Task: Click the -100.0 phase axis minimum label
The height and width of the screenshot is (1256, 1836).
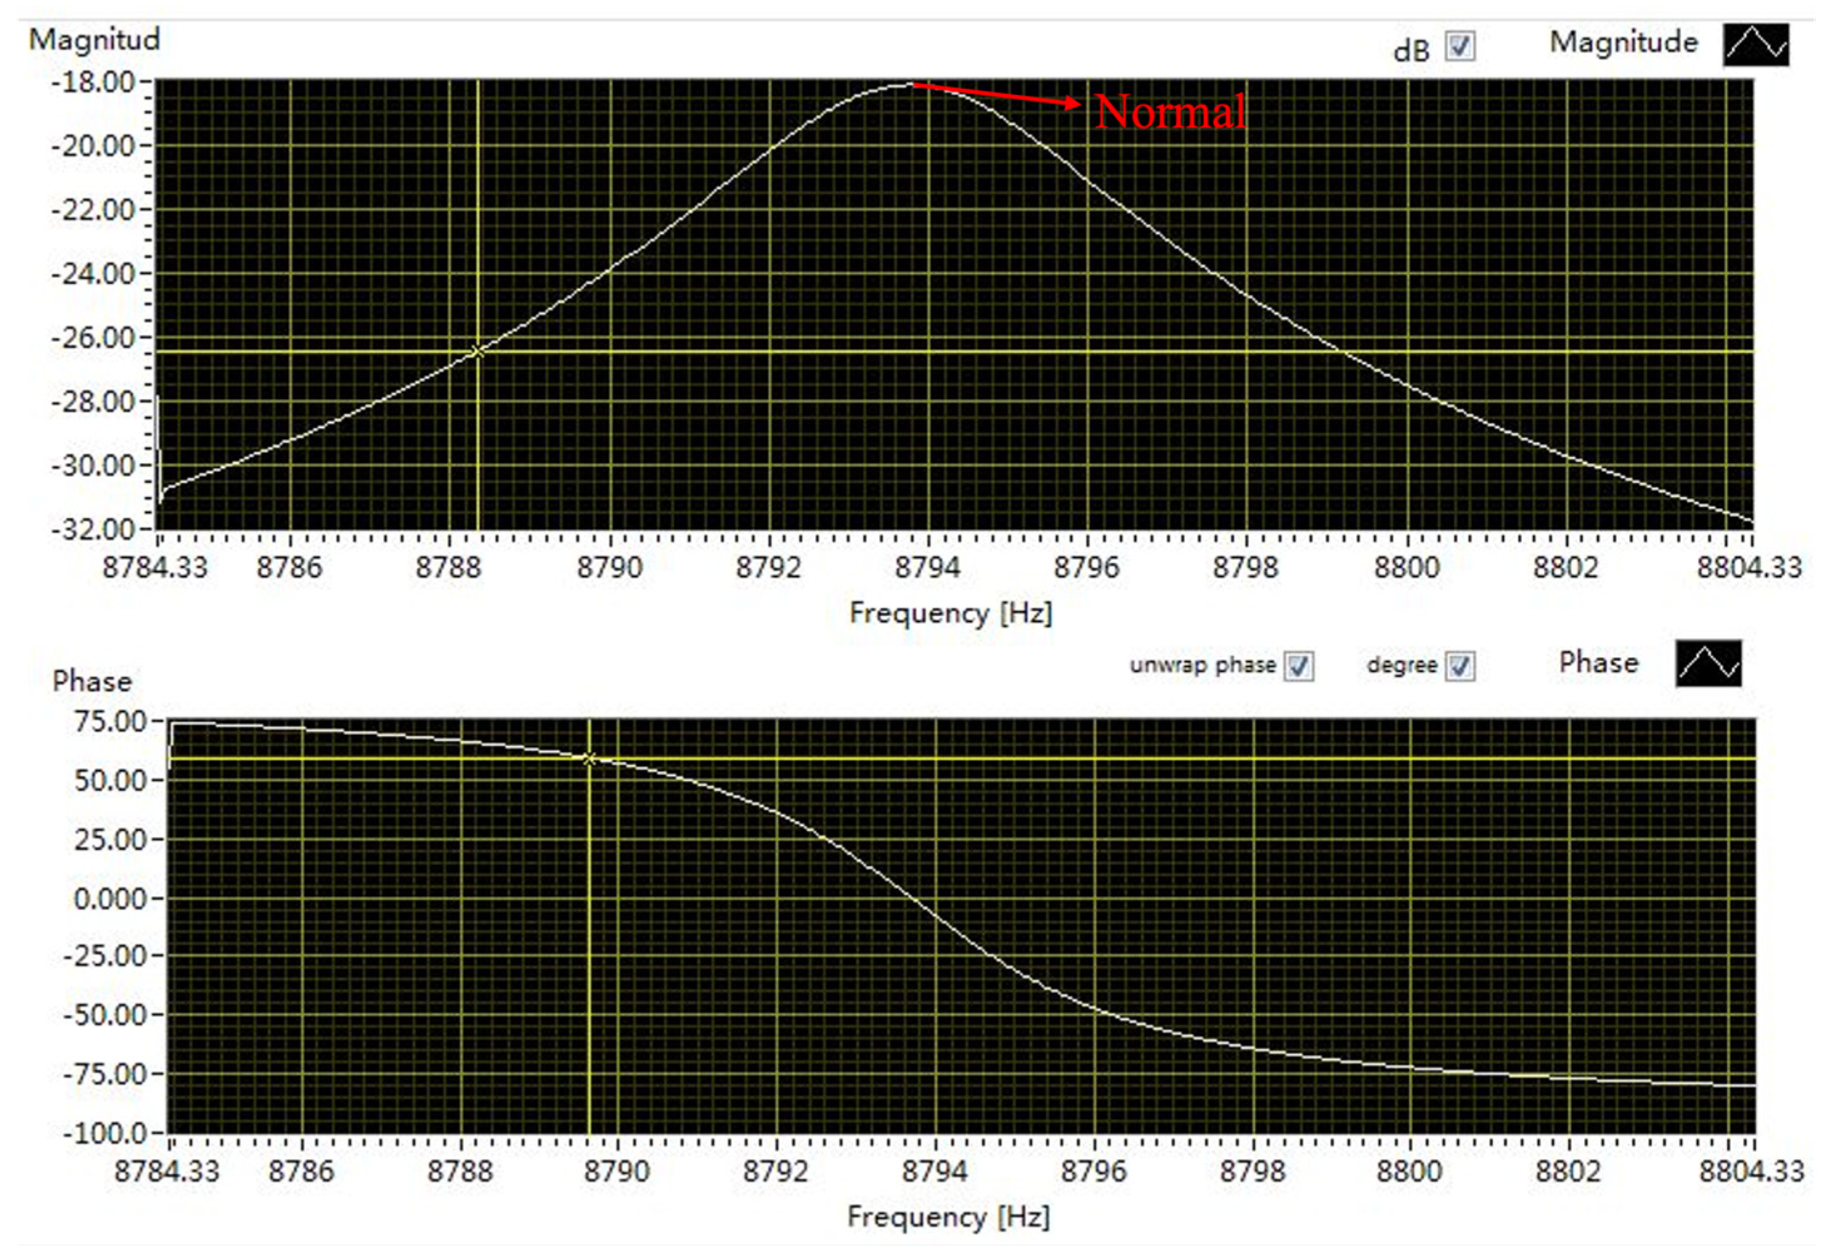Action: tap(106, 1135)
